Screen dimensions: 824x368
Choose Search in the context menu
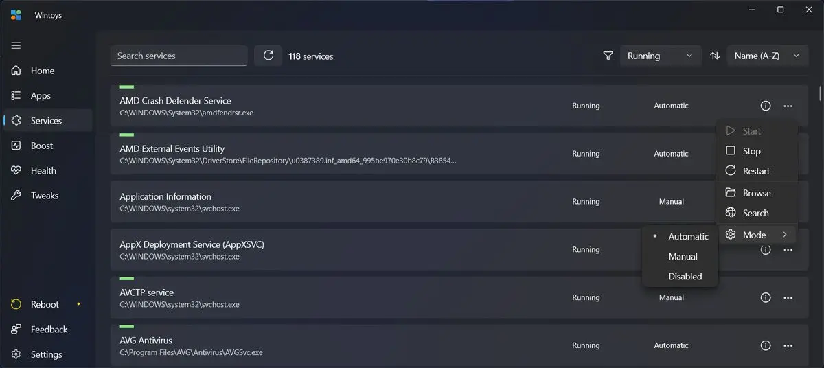coord(757,213)
